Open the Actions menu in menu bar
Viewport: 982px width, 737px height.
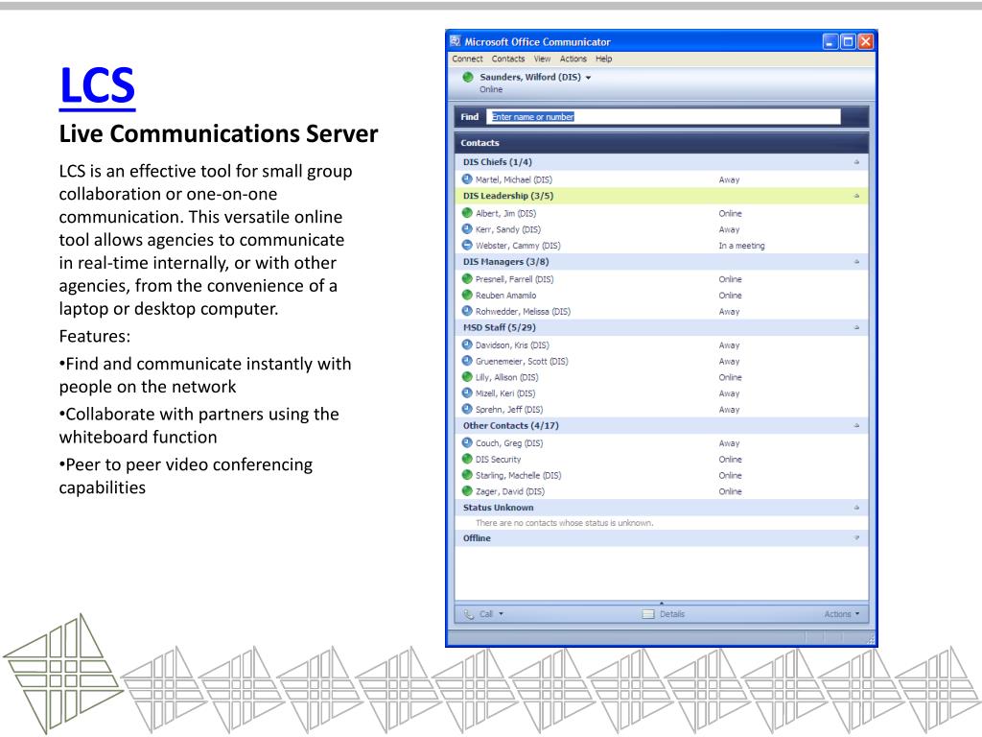point(573,59)
